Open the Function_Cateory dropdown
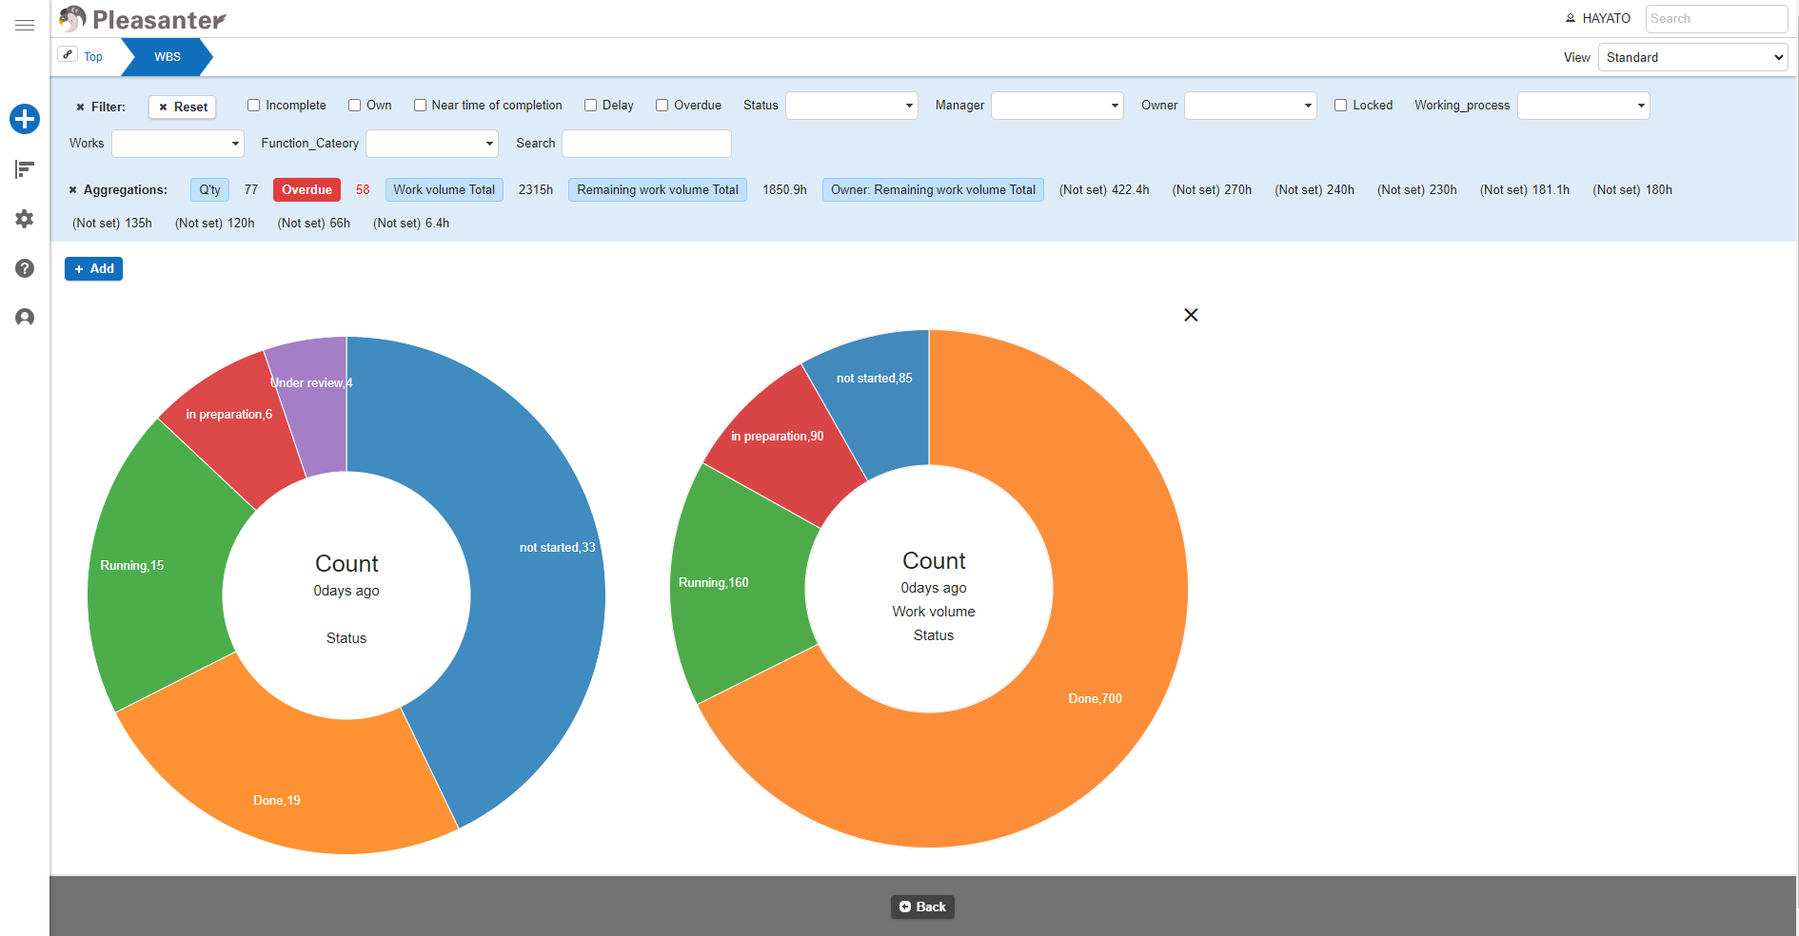Screen dimensions: 1799x936 (432, 144)
